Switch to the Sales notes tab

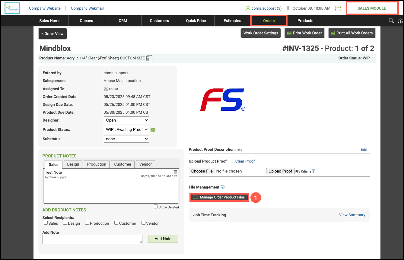point(54,164)
